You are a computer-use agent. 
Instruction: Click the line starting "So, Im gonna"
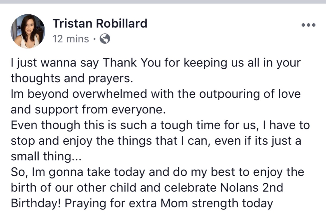click(157, 173)
